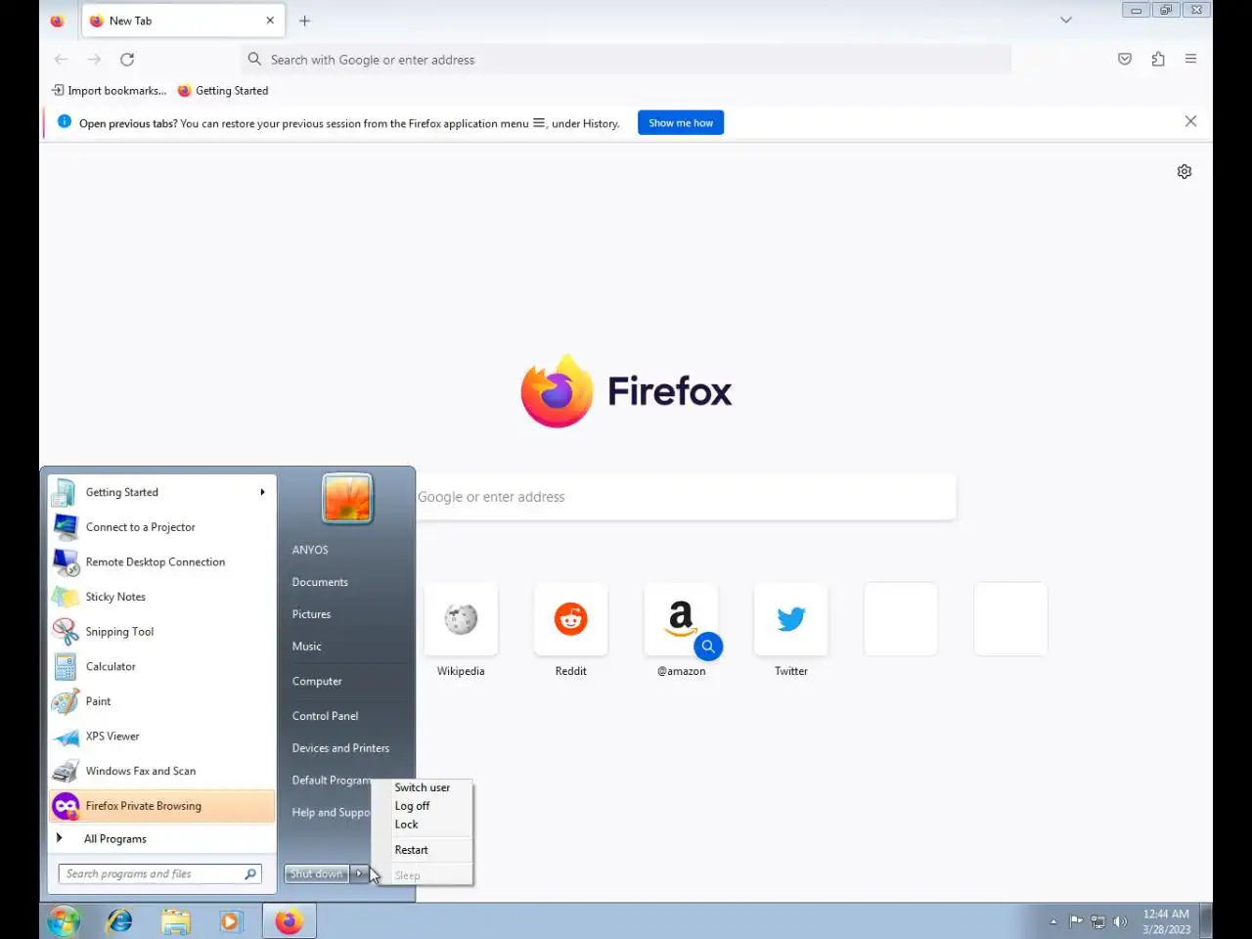The width and height of the screenshot is (1252, 939).
Task: Open new tab personalize gear icon
Action: click(1185, 171)
